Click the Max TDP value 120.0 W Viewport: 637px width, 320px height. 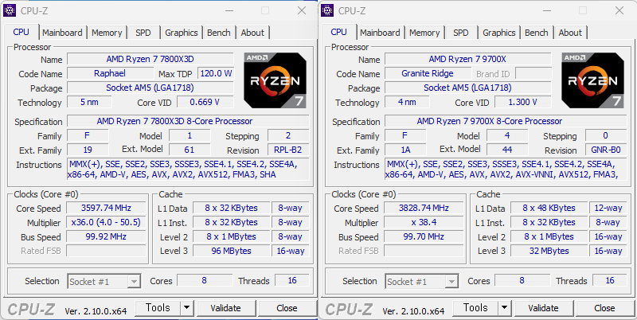click(x=216, y=73)
